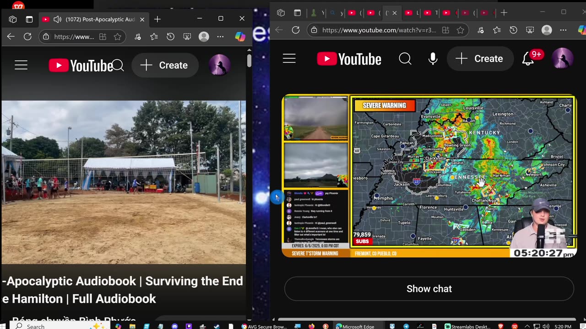Open taskbar clock showing 5:20 PM
586x329 pixels.
(x=562, y=326)
